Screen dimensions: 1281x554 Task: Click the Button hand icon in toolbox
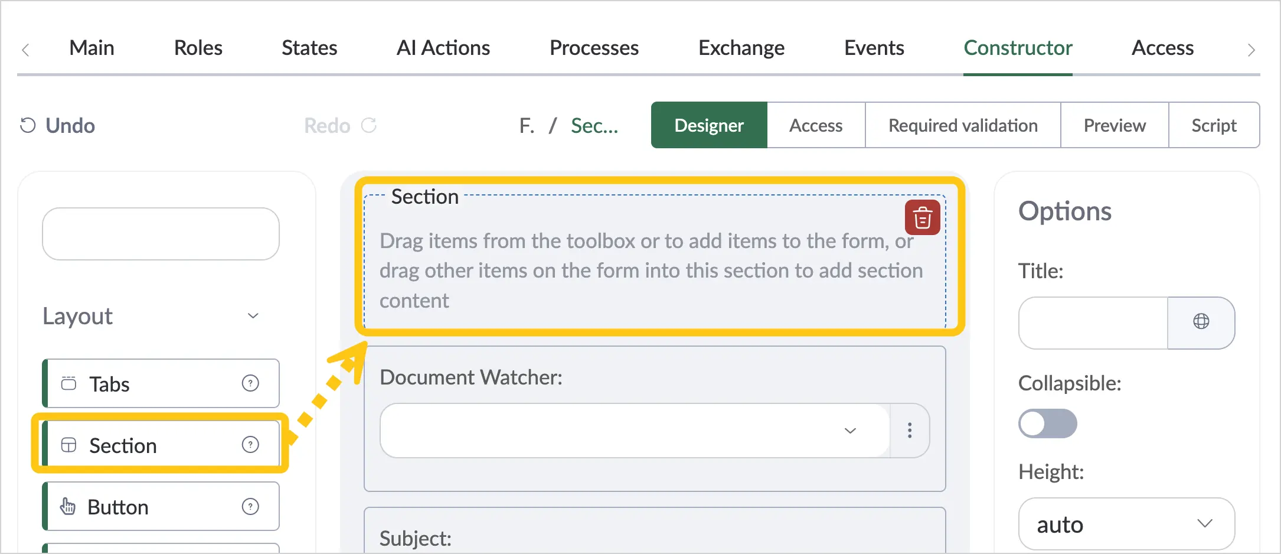(68, 506)
